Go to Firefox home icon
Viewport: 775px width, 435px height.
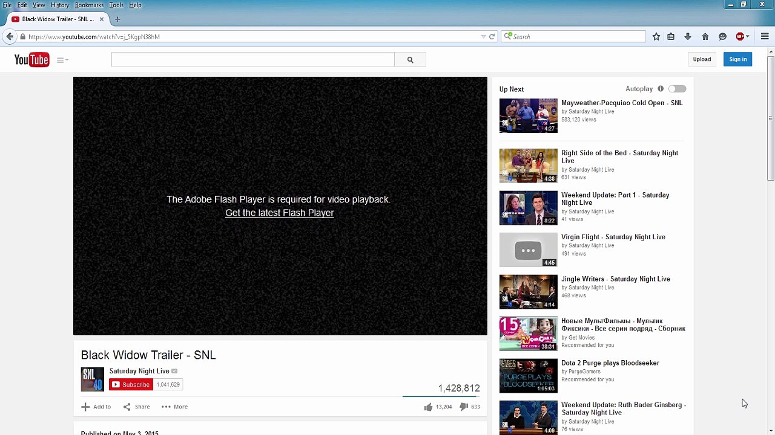(705, 37)
